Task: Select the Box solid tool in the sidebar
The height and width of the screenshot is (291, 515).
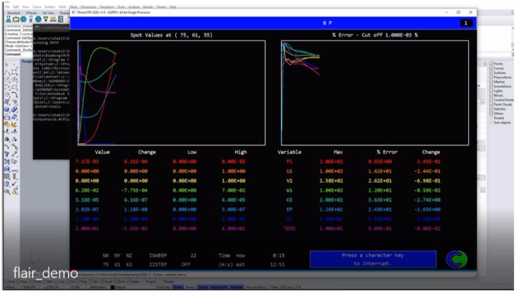Action: 6,109
